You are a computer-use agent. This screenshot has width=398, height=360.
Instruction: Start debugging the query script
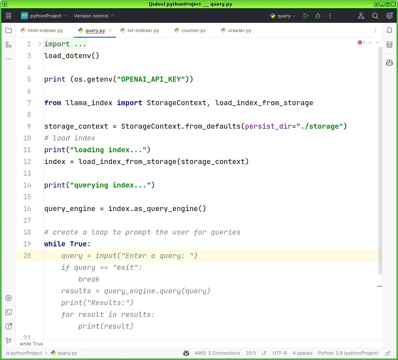click(318, 16)
